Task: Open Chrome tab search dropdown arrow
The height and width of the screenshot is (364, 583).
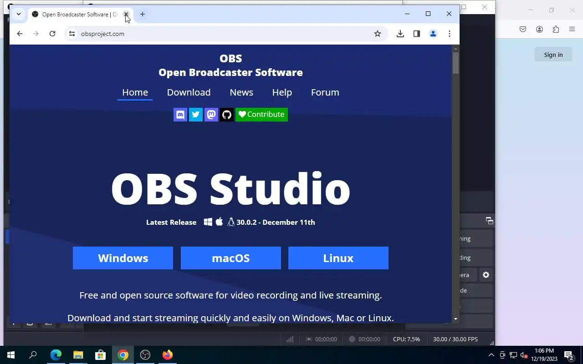Action: coord(19,14)
